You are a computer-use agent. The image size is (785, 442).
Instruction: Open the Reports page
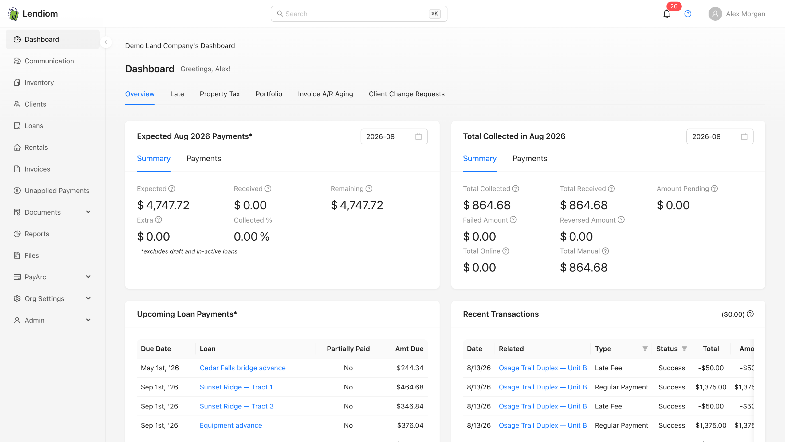coord(53,234)
